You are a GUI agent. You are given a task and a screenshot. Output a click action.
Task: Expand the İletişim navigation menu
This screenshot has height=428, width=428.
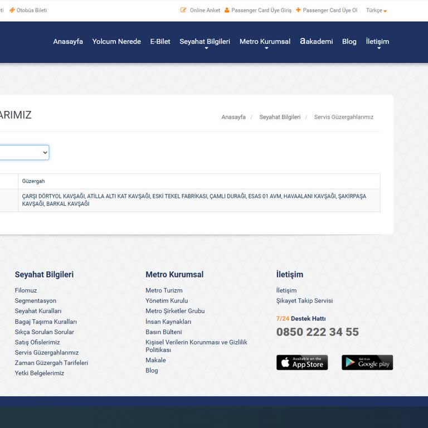pyautogui.click(x=377, y=42)
